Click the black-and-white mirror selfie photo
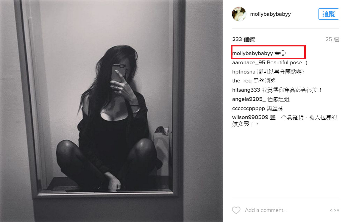Image resolution: width=345 pixels, height=222 pixels. click(x=112, y=111)
